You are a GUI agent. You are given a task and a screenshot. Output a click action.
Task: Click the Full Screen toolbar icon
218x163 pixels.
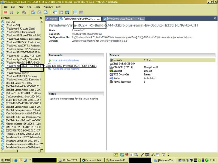[67, 12]
